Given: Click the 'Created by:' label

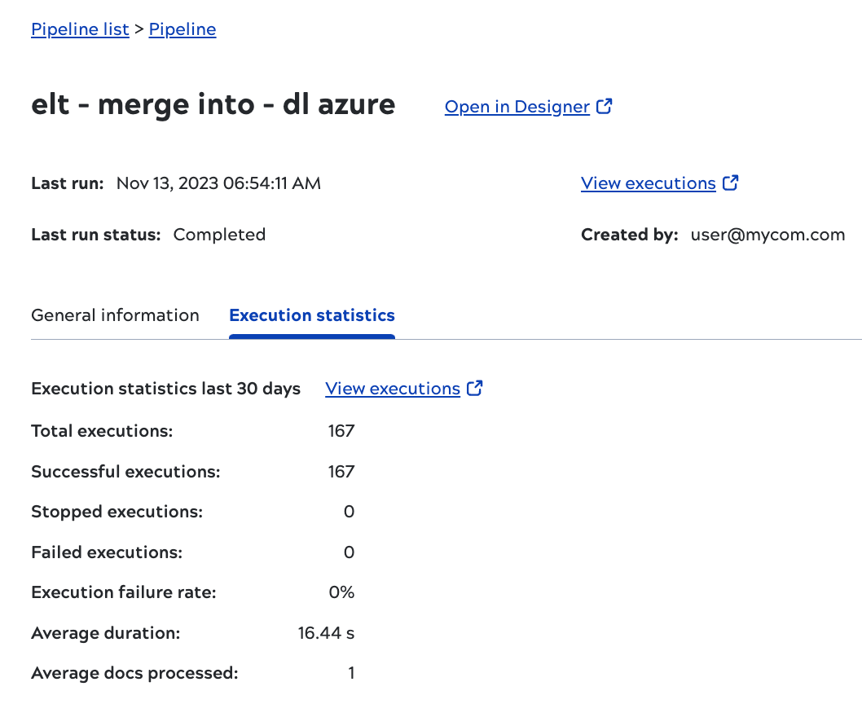Looking at the screenshot, I should pos(630,235).
